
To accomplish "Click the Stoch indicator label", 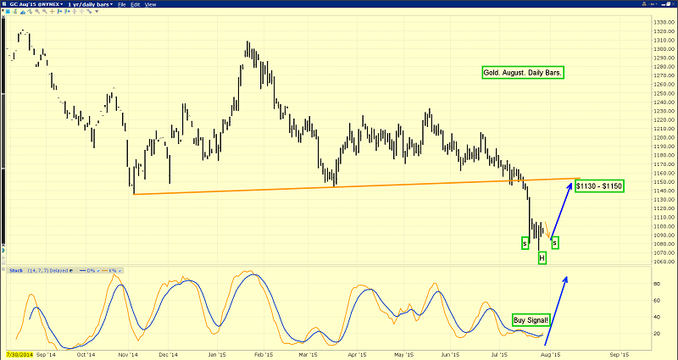I will pos(15,270).
